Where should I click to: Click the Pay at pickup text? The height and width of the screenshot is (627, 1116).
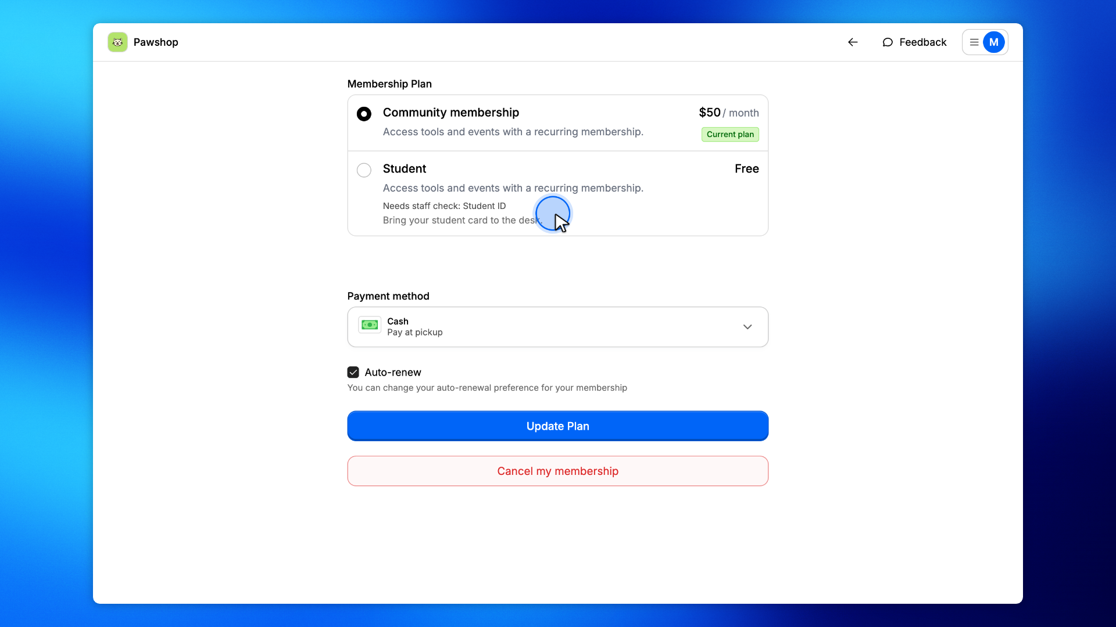[x=415, y=333]
